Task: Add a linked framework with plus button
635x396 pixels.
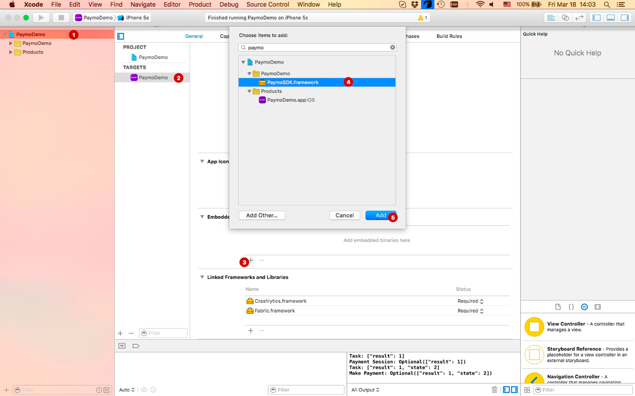Action: (x=251, y=330)
